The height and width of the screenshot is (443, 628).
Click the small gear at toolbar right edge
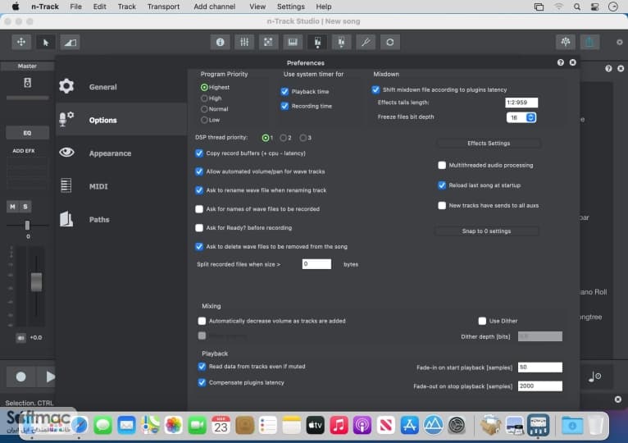point(619,42)
